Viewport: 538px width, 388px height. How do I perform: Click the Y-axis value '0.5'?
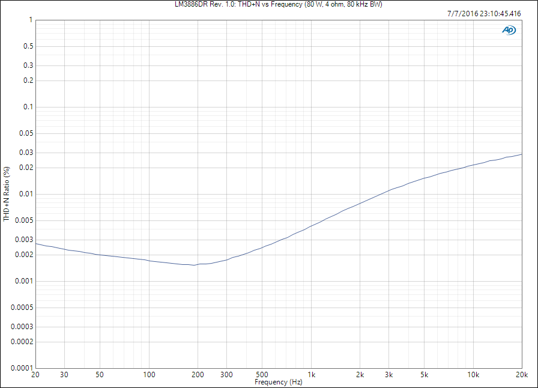pyautogui.click(x=28, y=46)
